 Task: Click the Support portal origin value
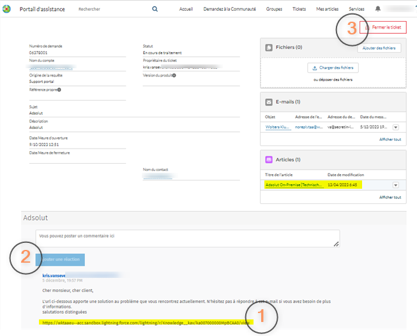[42, 82]
